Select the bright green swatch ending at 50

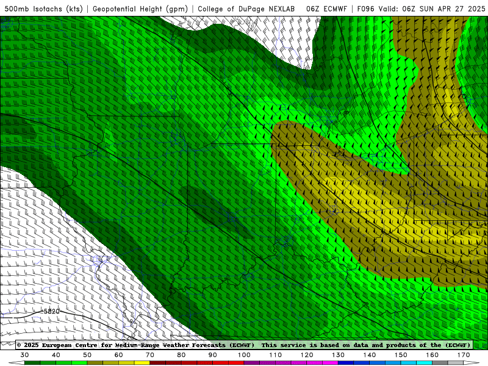pos(79,362)
